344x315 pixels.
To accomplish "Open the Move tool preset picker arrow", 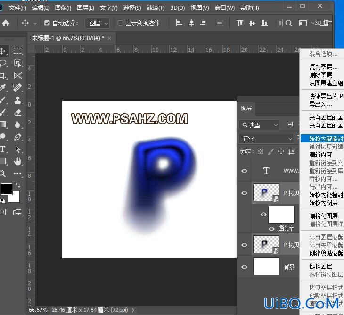I will click(35, 23).
